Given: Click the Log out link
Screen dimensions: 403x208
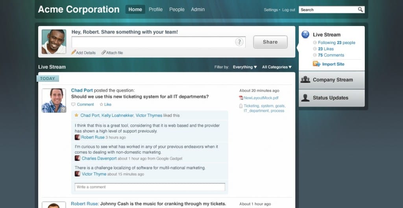Looking at the screenshot, I should (x=288, y=10).
